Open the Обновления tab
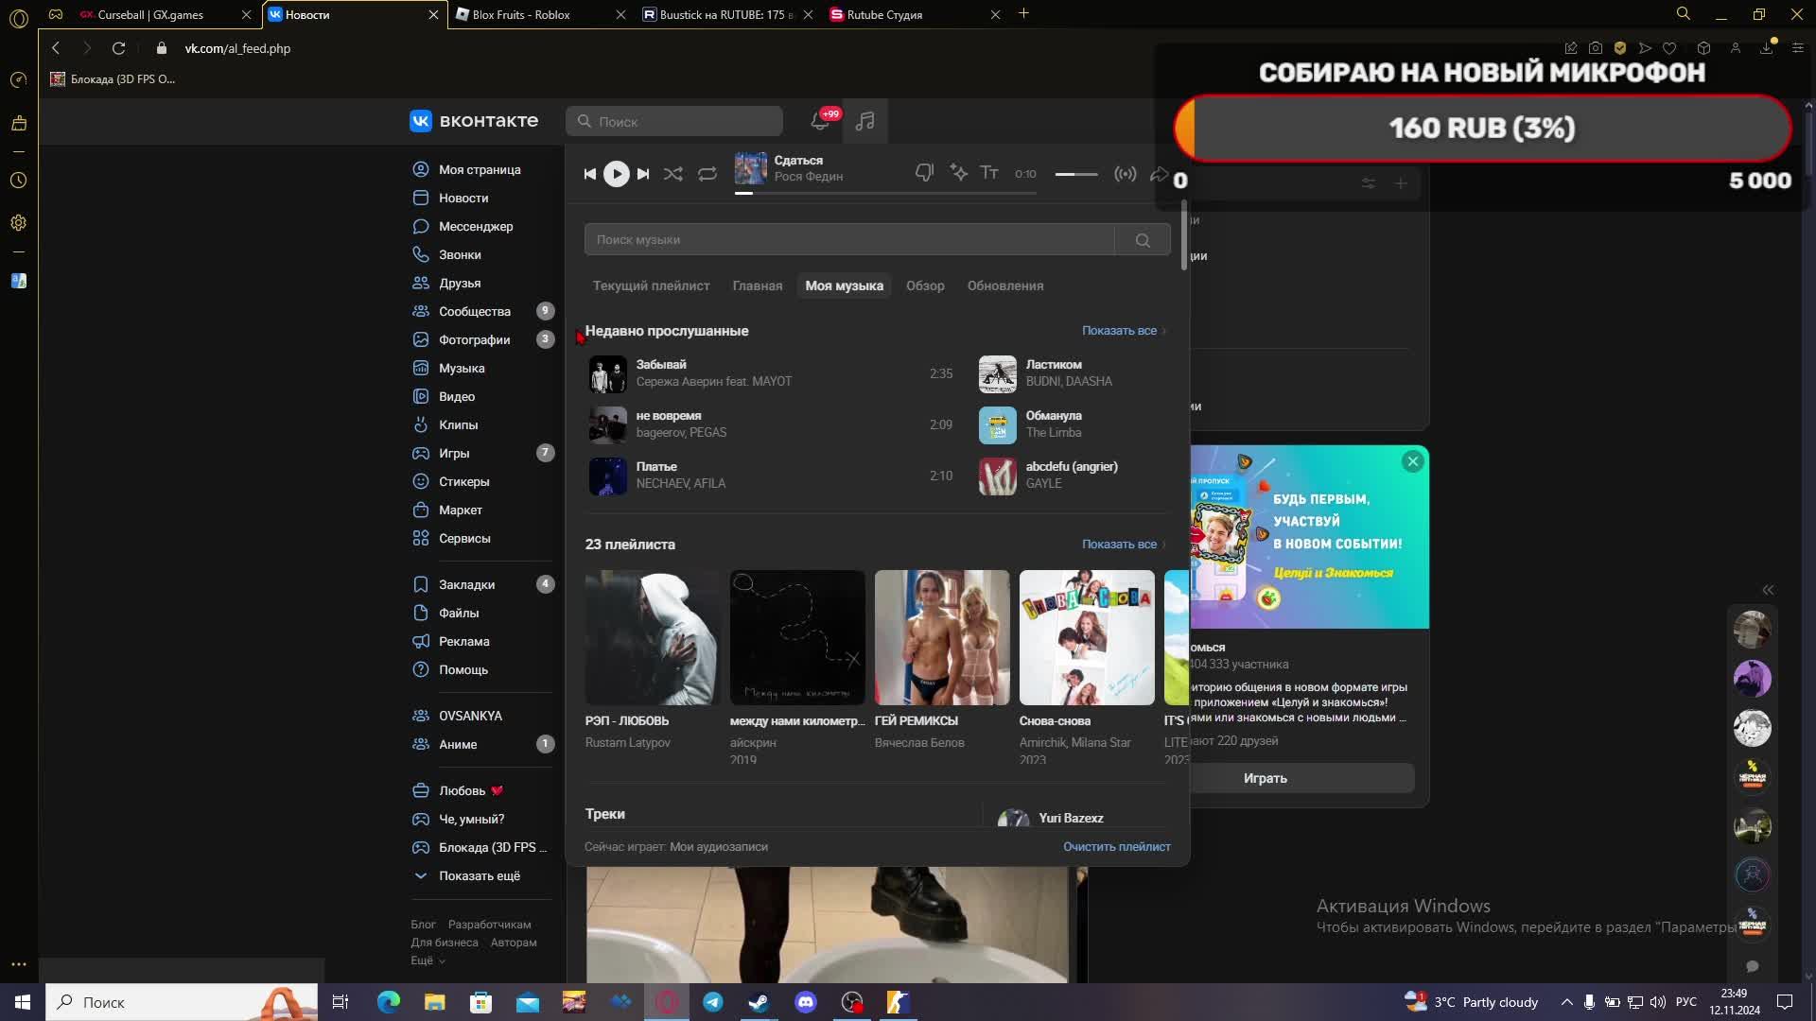 pyautogui.click(x=1004, y=286)
